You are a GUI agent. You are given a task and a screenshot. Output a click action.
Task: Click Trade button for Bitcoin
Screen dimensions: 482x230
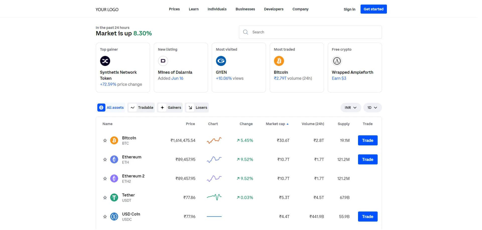[368, 140]
